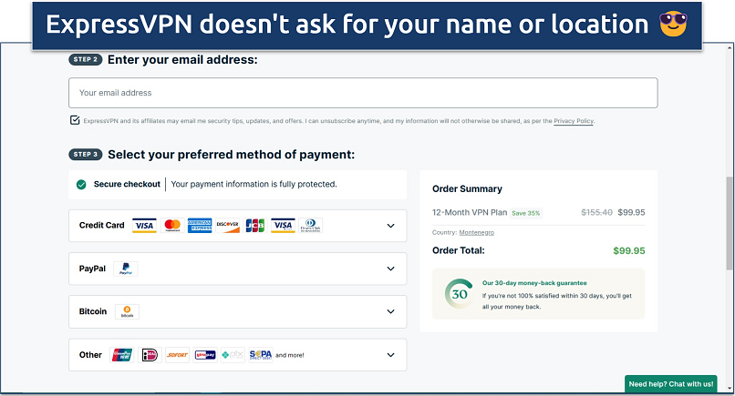Click the PIX payment logo
735x396 pixels.
coord(233,355)
